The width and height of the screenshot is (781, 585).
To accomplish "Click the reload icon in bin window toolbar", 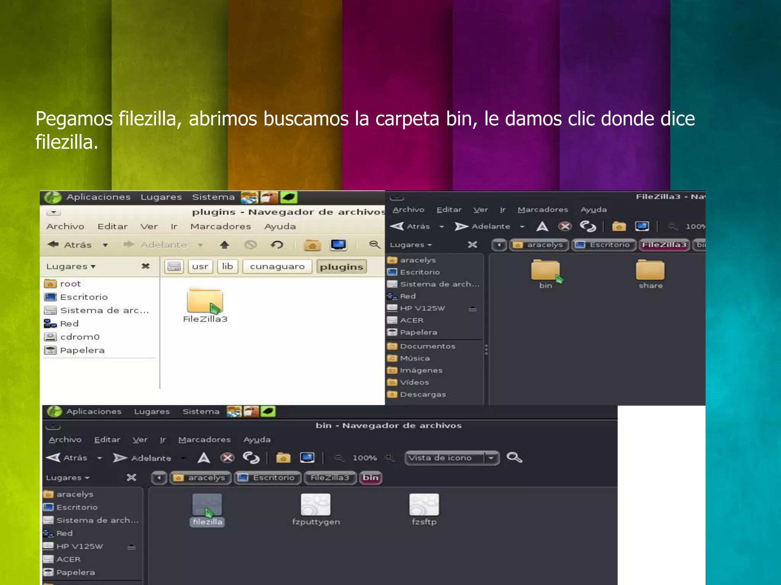I will point(251,457).
